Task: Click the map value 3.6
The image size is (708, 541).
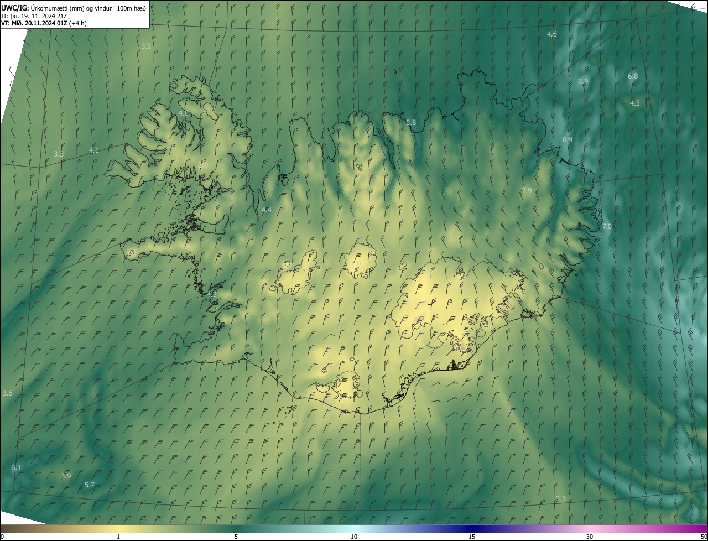Action: 7,393
